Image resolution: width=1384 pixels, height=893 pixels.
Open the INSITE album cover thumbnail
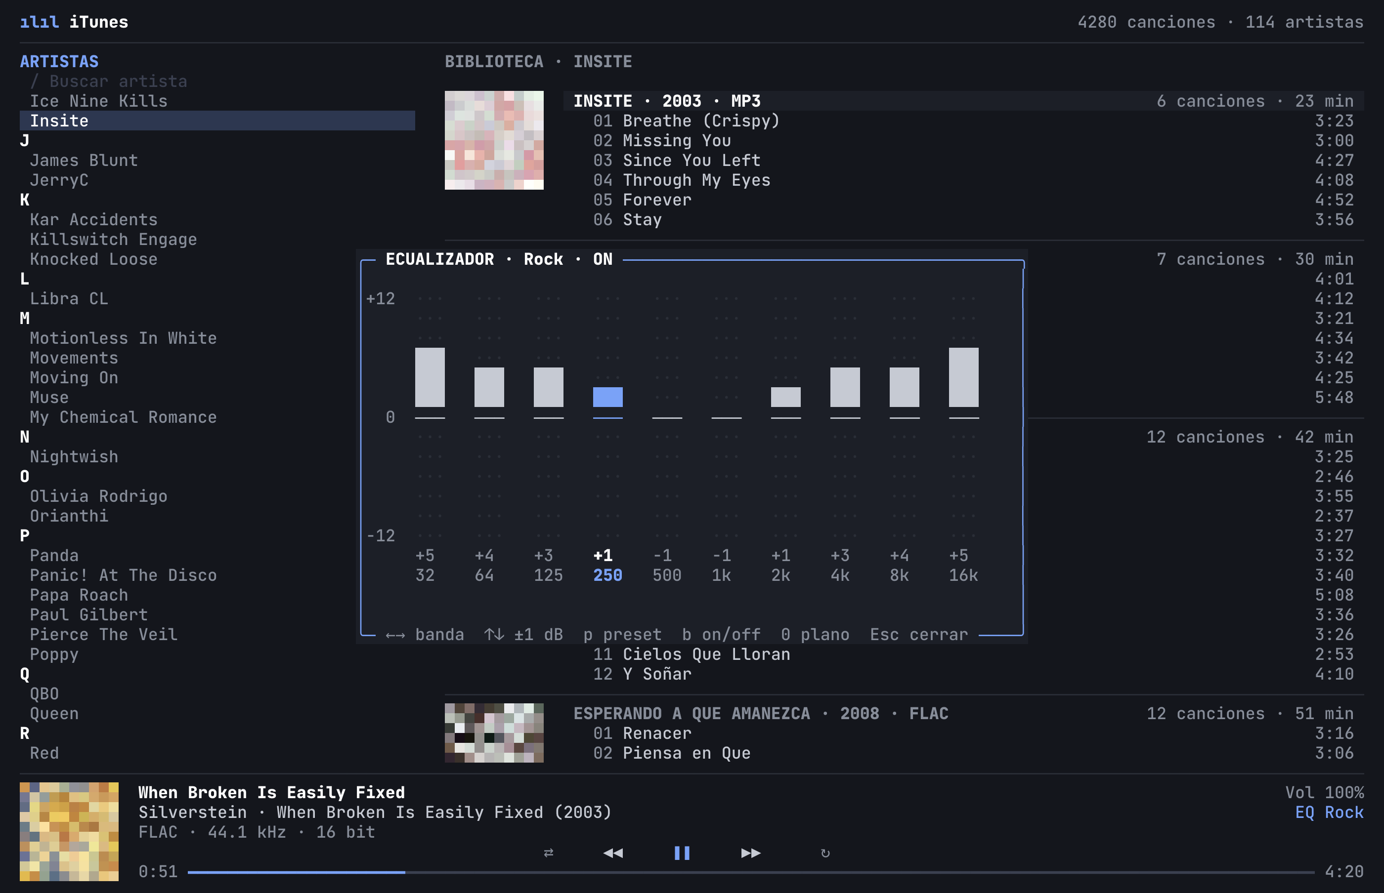click(x=494, y=140)
